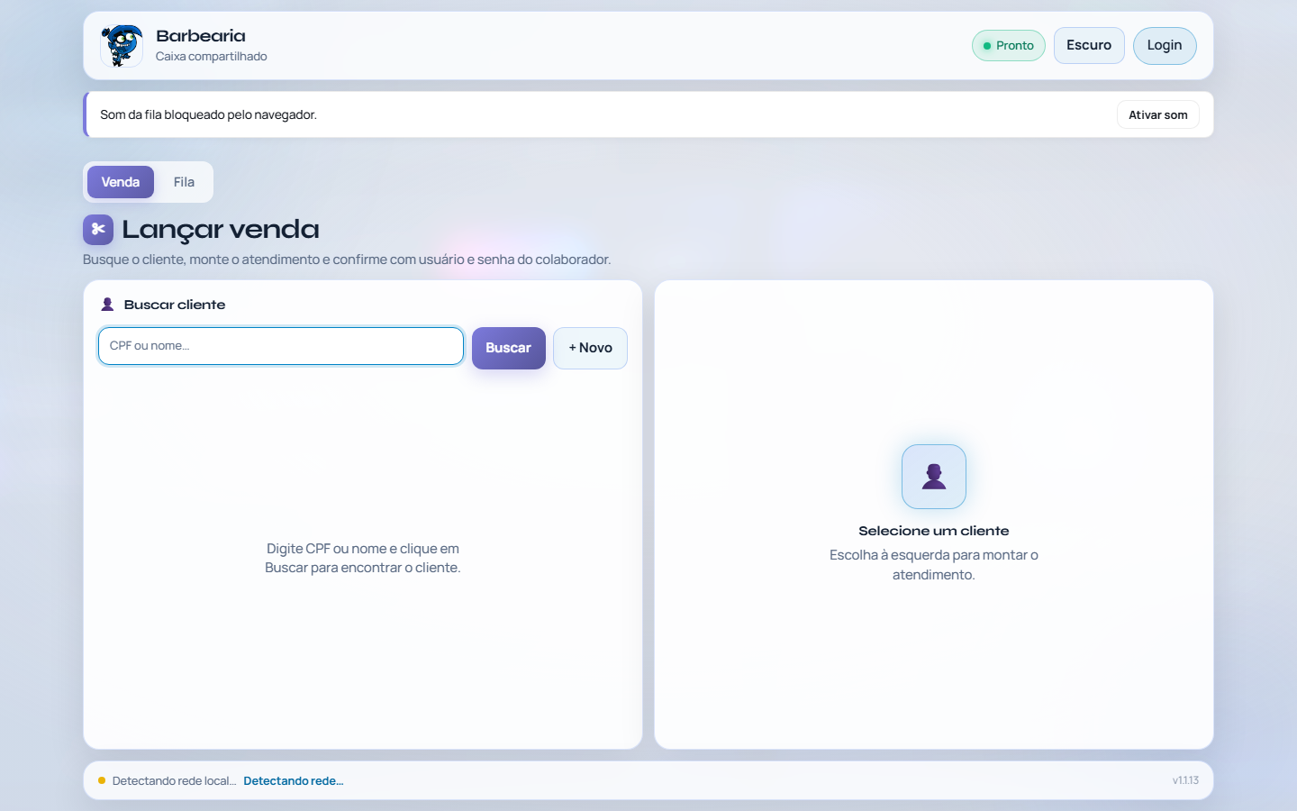Viewport: 1297px width, 811px height.
Task: Click the Lançar venda heading
Action: click(x=221, y=230)
